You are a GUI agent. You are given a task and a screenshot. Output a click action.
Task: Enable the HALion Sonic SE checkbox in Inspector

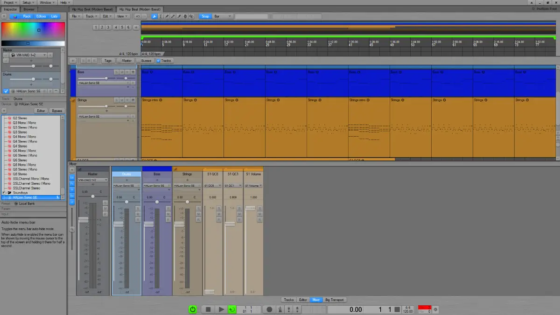pos(6,91)
